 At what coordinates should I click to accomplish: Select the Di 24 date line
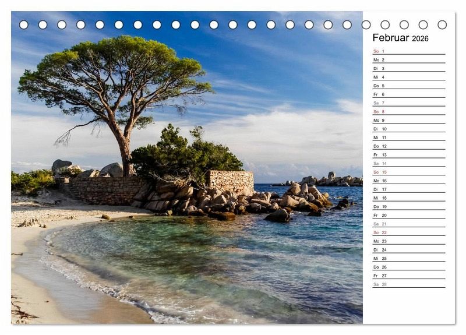click(x=408, y=249)
